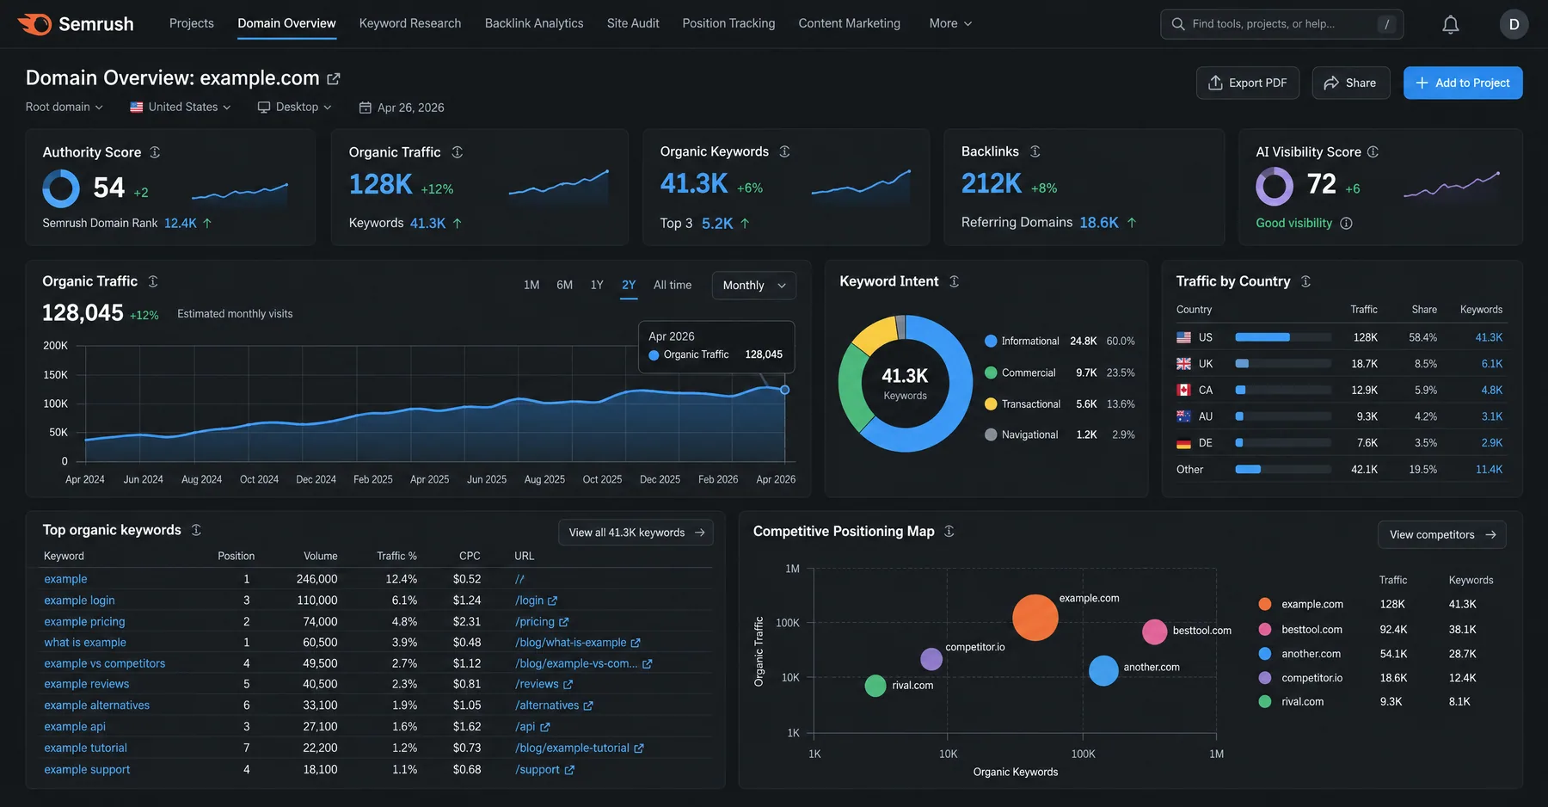Select the 6M time range
1548x807 pixels.
[x=564, y=285]
